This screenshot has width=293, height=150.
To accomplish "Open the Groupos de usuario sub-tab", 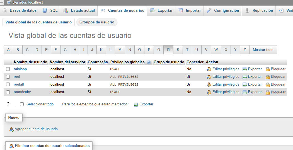I will point(97,22).
